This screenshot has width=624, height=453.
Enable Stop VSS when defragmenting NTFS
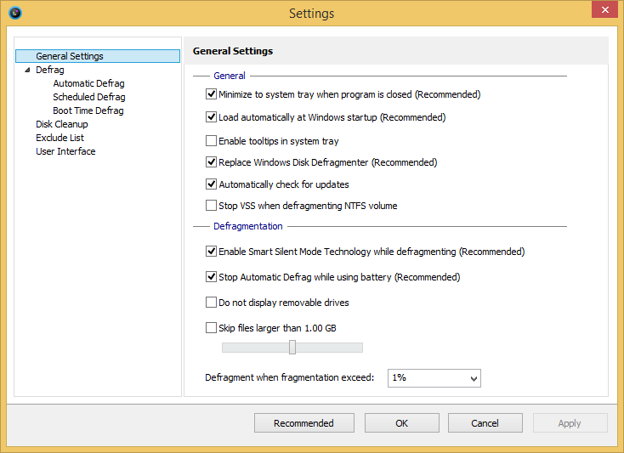(212, 206)
